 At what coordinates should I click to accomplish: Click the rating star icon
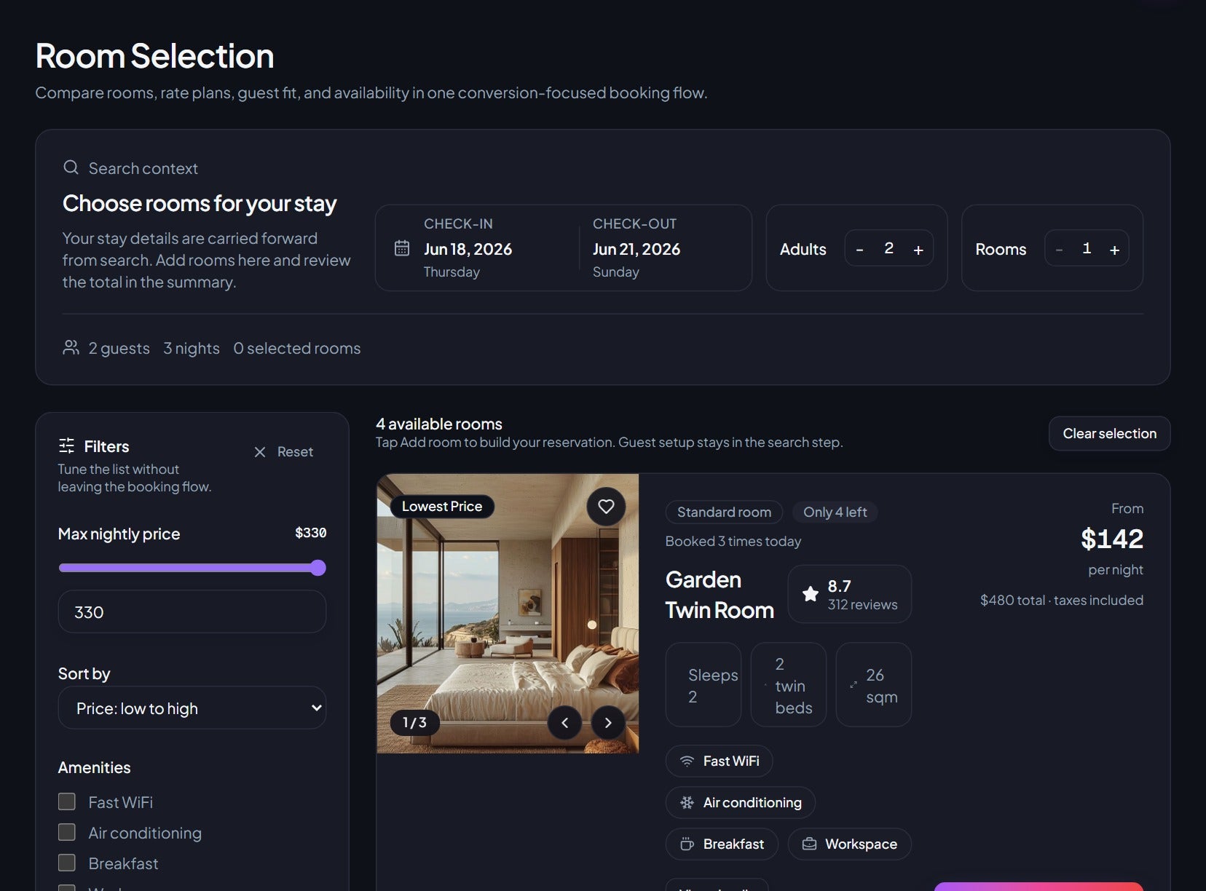pos(811,594)
